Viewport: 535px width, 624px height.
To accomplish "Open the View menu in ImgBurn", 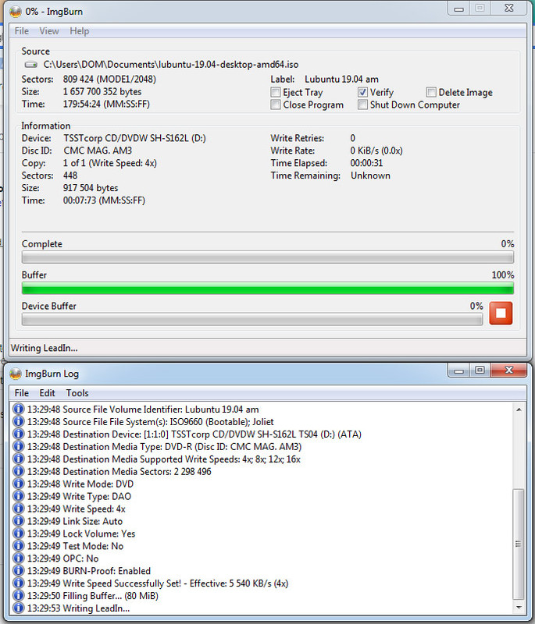I will click(x=49, y=31).
